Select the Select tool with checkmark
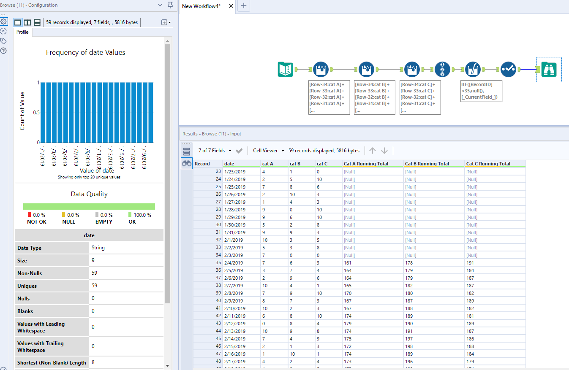The height and width of the screenshot is (370, 569). coord(508,69)
